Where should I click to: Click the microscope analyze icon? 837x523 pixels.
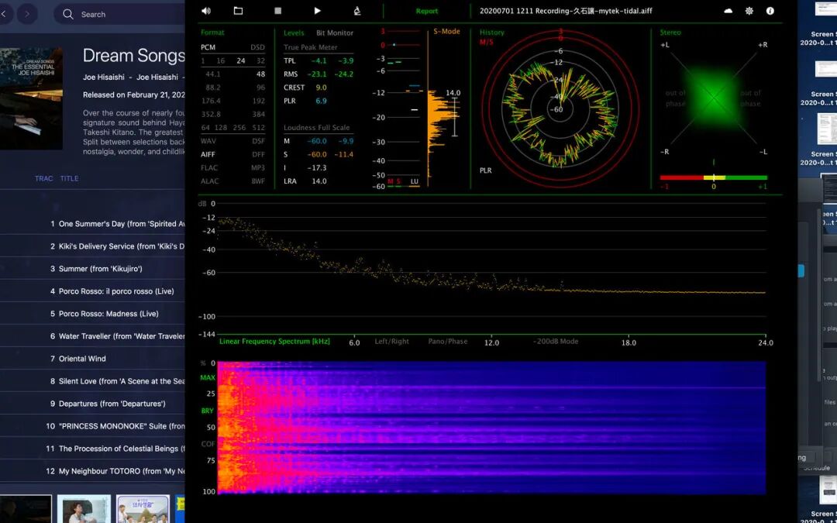356,11
